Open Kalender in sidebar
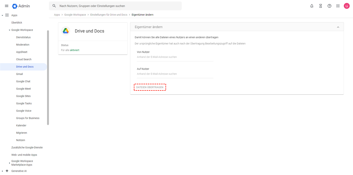 click(x=21, y=125)
